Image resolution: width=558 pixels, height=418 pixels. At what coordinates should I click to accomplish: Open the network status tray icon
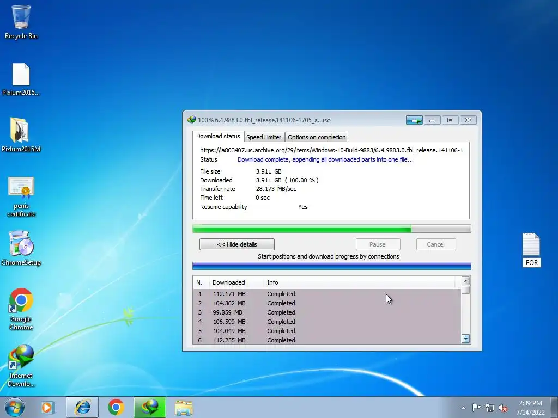(490, 408)
